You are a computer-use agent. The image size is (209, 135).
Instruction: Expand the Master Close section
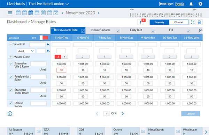10,57
